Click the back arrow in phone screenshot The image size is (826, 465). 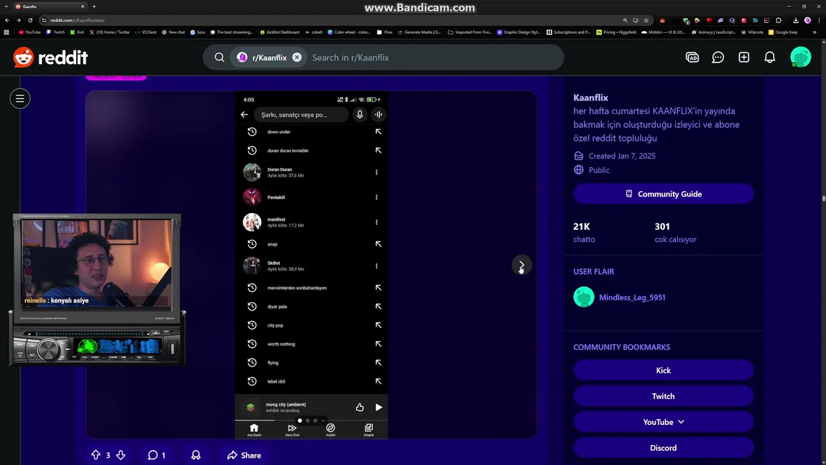click(244, 114)
